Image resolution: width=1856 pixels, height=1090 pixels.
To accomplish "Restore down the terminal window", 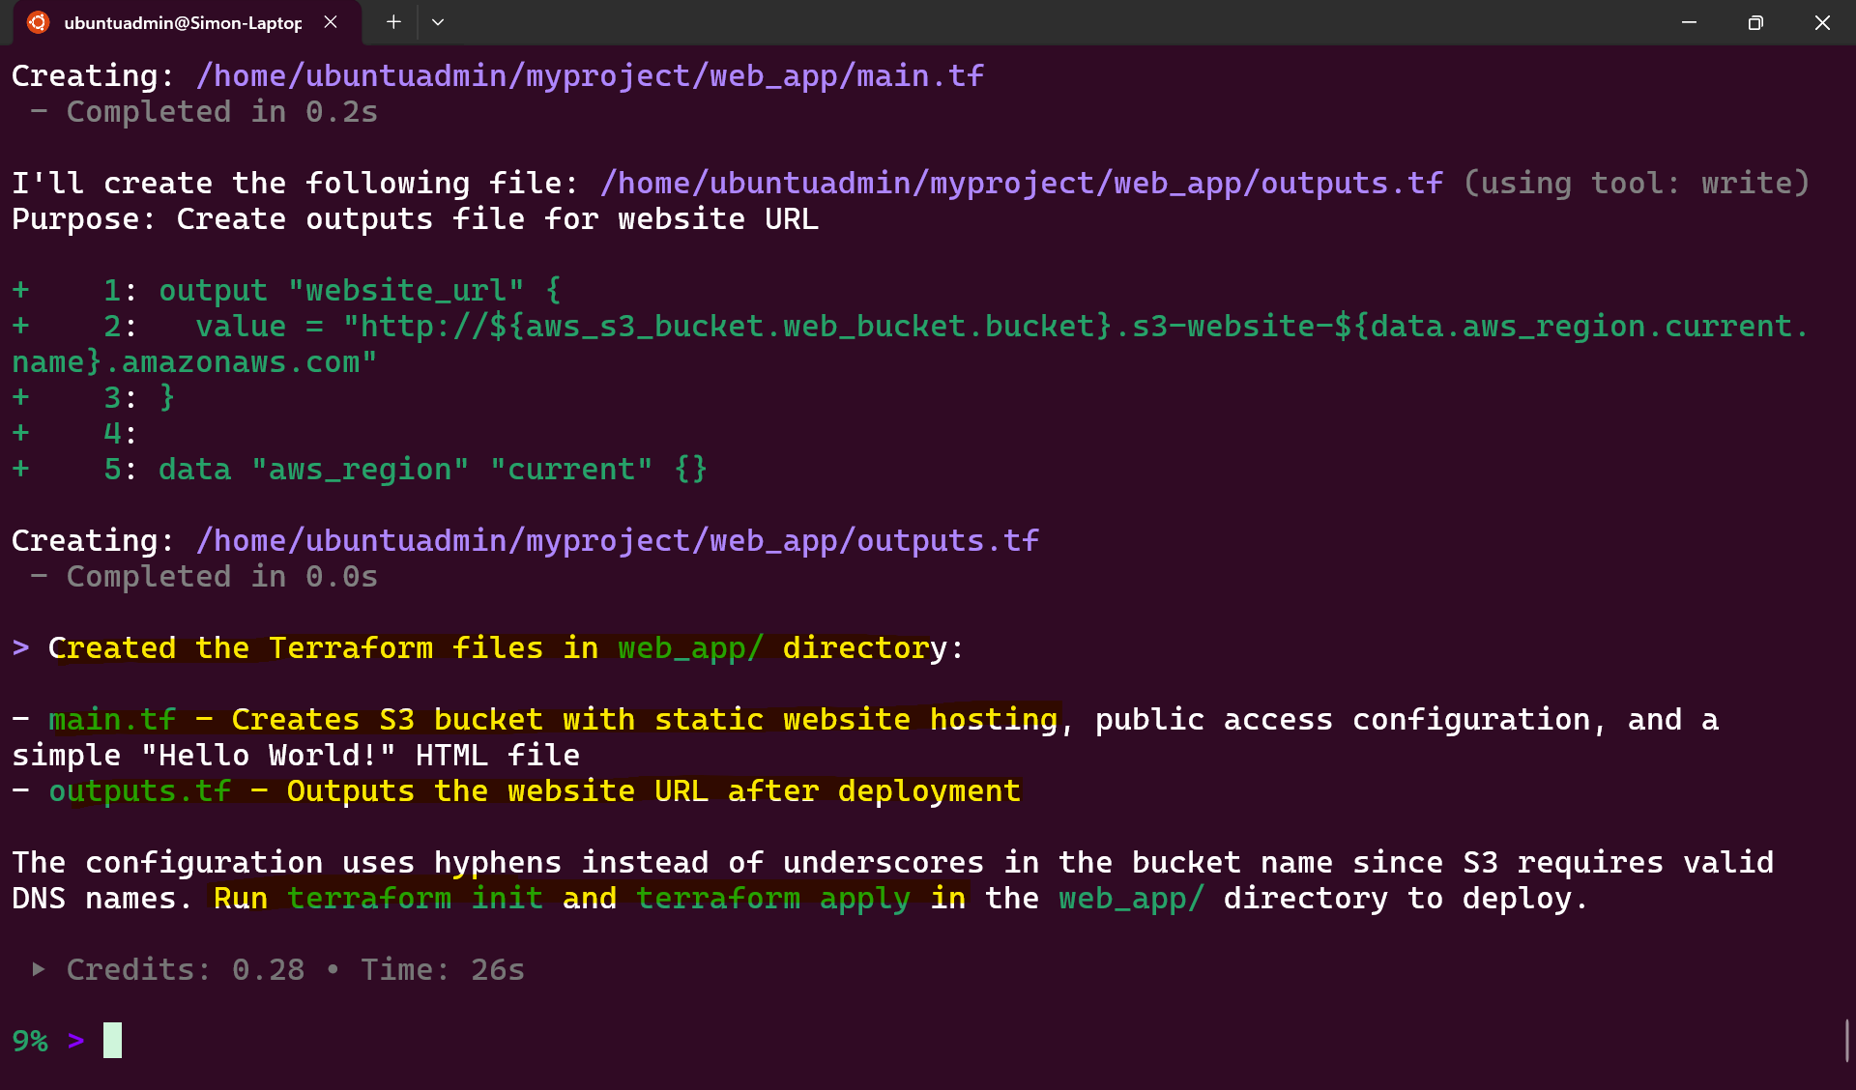I will [x=1755, y=22].
